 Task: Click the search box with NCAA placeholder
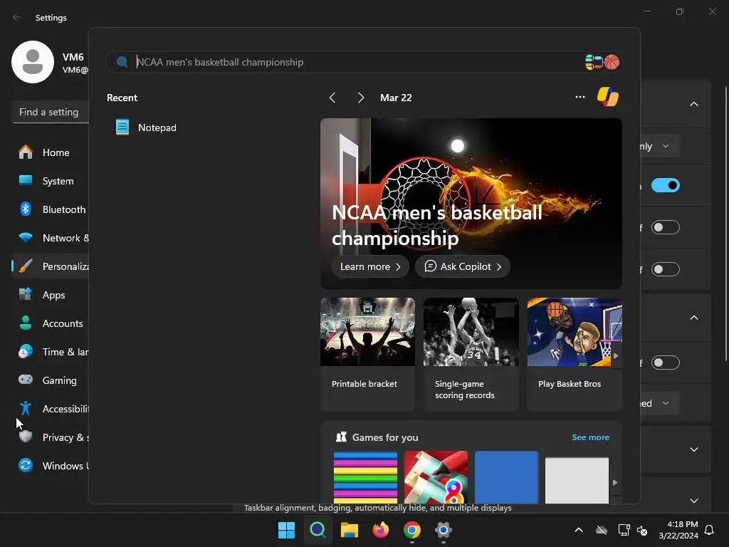tap(364, 62)
